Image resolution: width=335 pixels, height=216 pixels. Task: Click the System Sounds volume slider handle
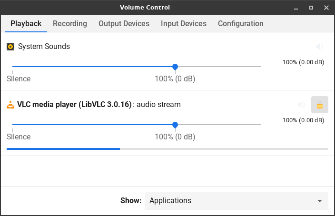(175, 67)
